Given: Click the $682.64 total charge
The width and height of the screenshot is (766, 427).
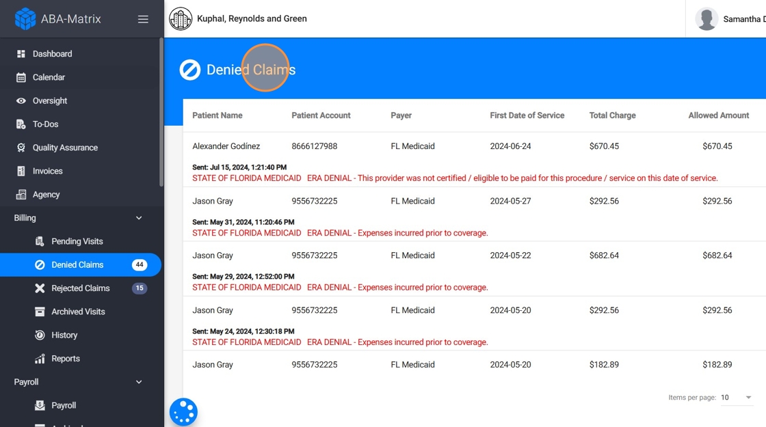Looking at the screenshot, I should pyautogui.click(x=605, y=256).
